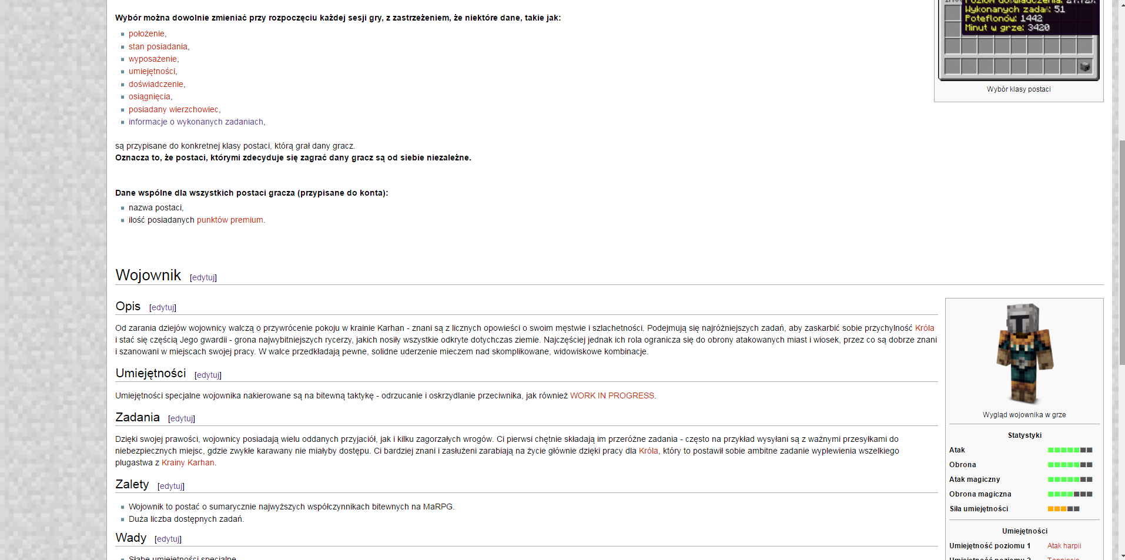Image resolution: width=1125 pixels, height=560 pixels.
Task: Click the scrollbar down arrow
Action: pos(1121,555)
